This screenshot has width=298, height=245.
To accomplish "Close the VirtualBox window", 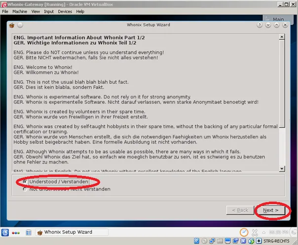I will tap(293, 4).
